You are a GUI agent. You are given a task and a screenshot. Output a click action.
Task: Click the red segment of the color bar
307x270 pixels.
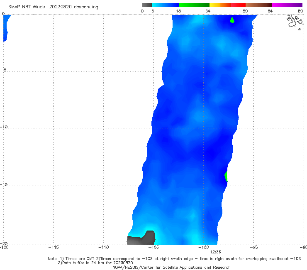click(238, 5)
